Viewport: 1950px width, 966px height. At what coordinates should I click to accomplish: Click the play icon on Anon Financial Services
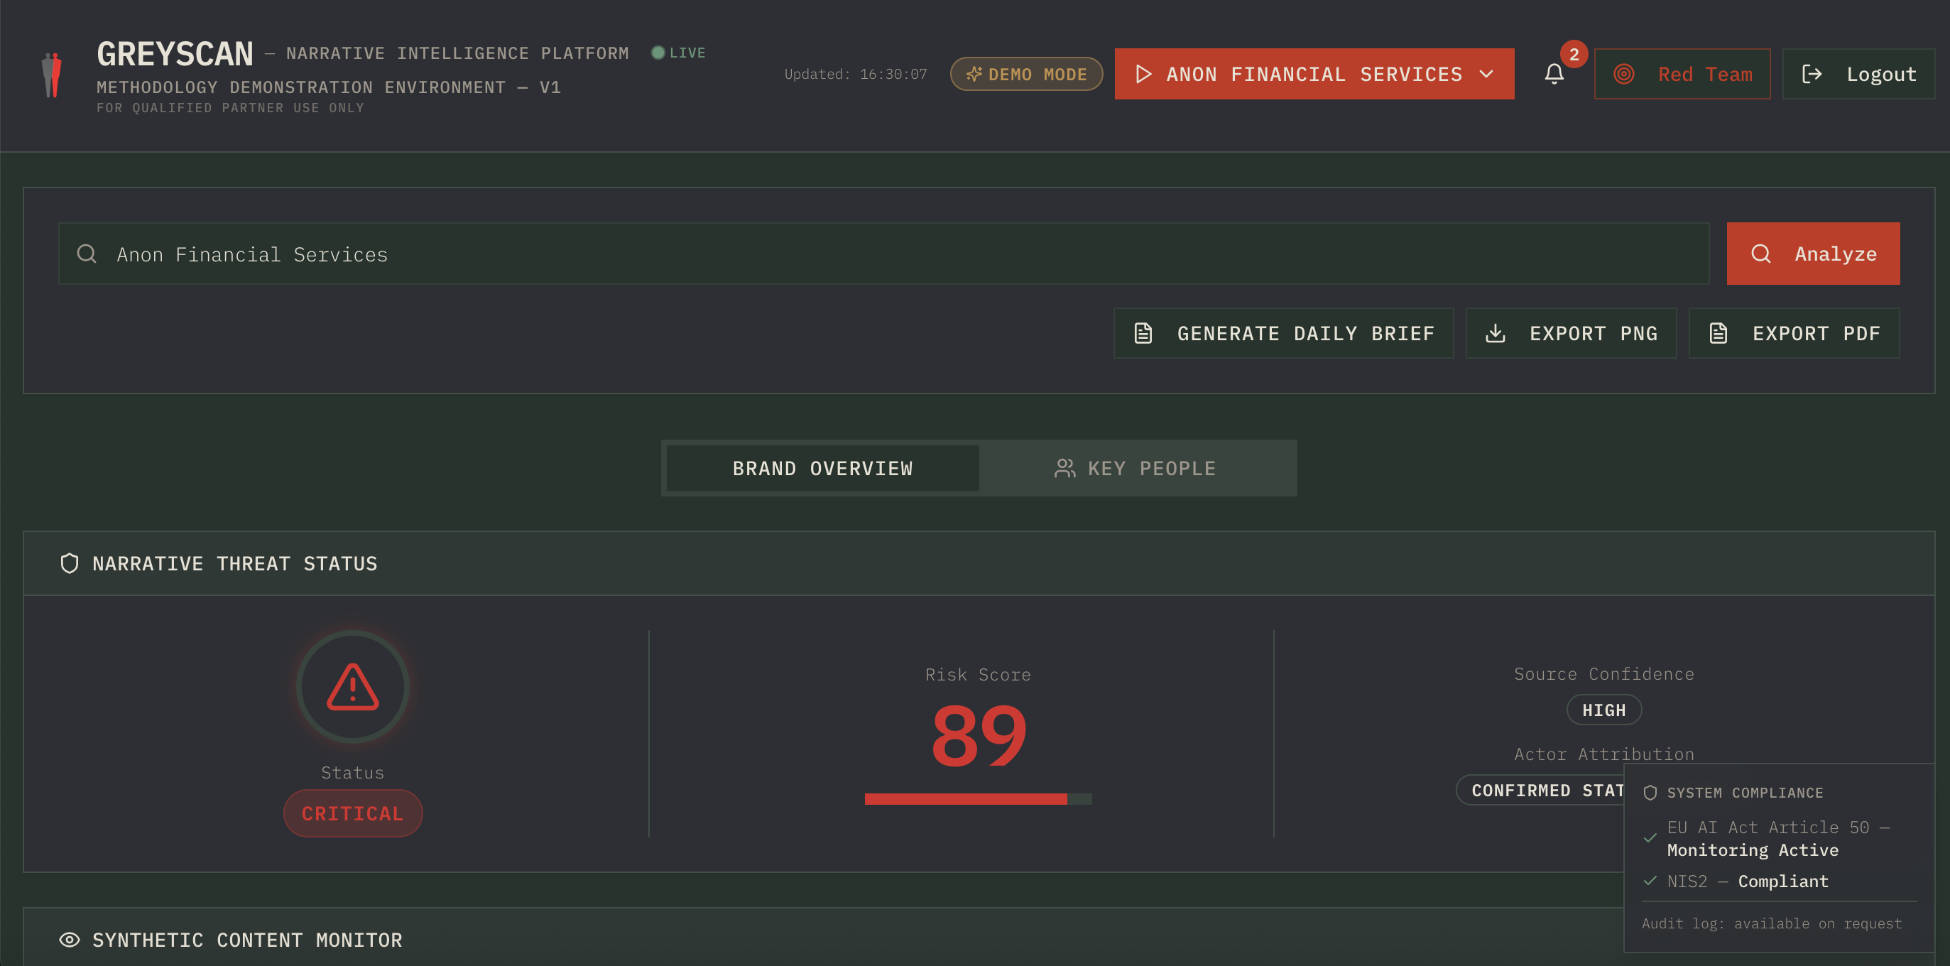pyautogui.click(x=1143, y=74)
